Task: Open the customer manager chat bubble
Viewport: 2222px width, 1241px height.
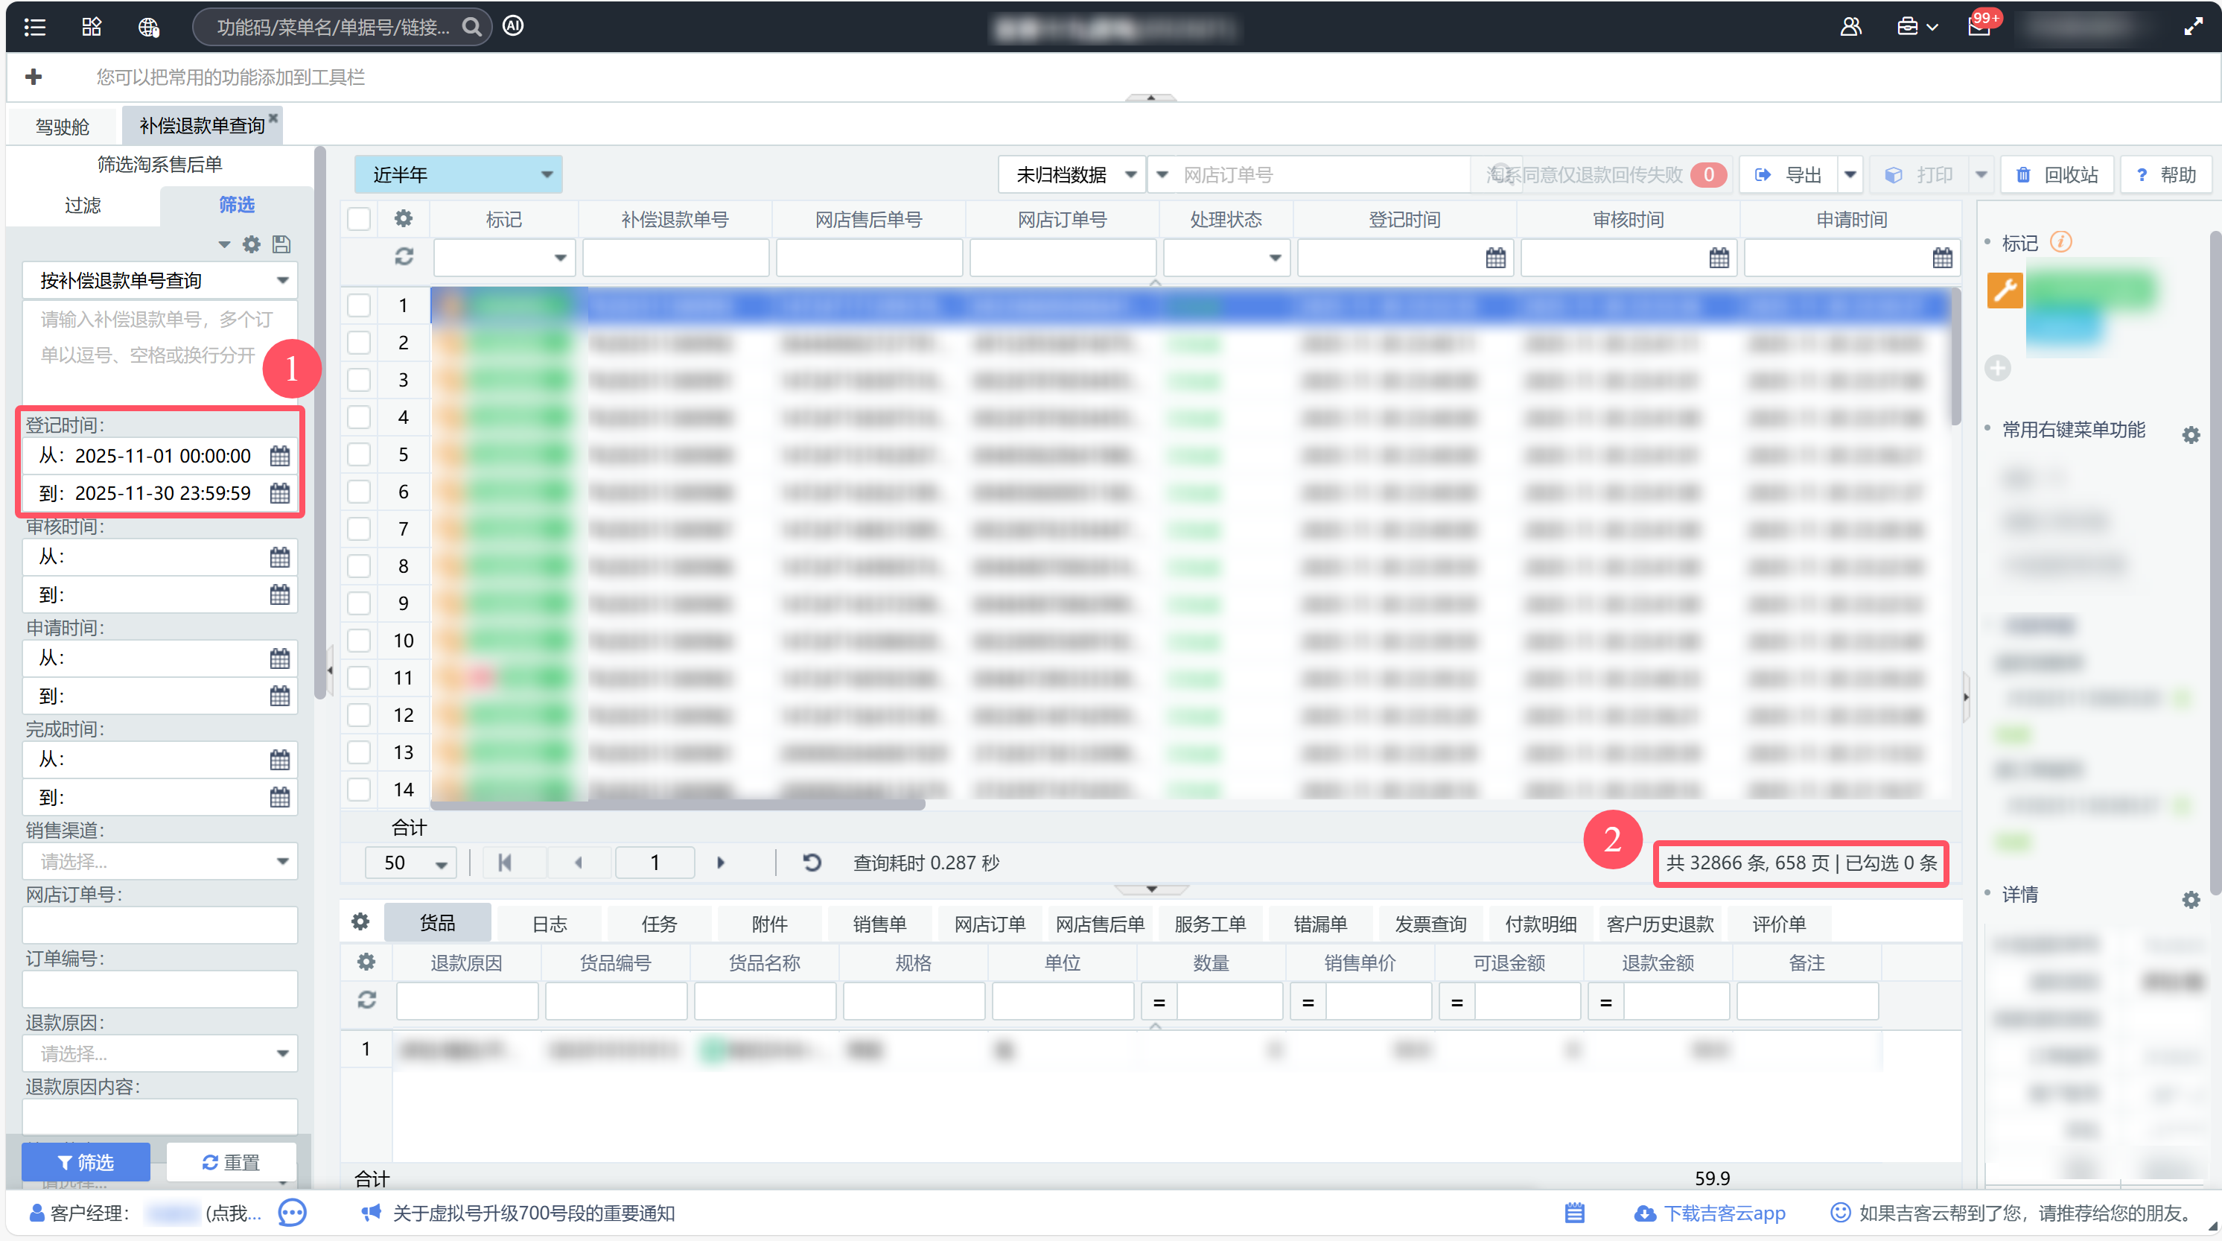Action: (293, 1213)
